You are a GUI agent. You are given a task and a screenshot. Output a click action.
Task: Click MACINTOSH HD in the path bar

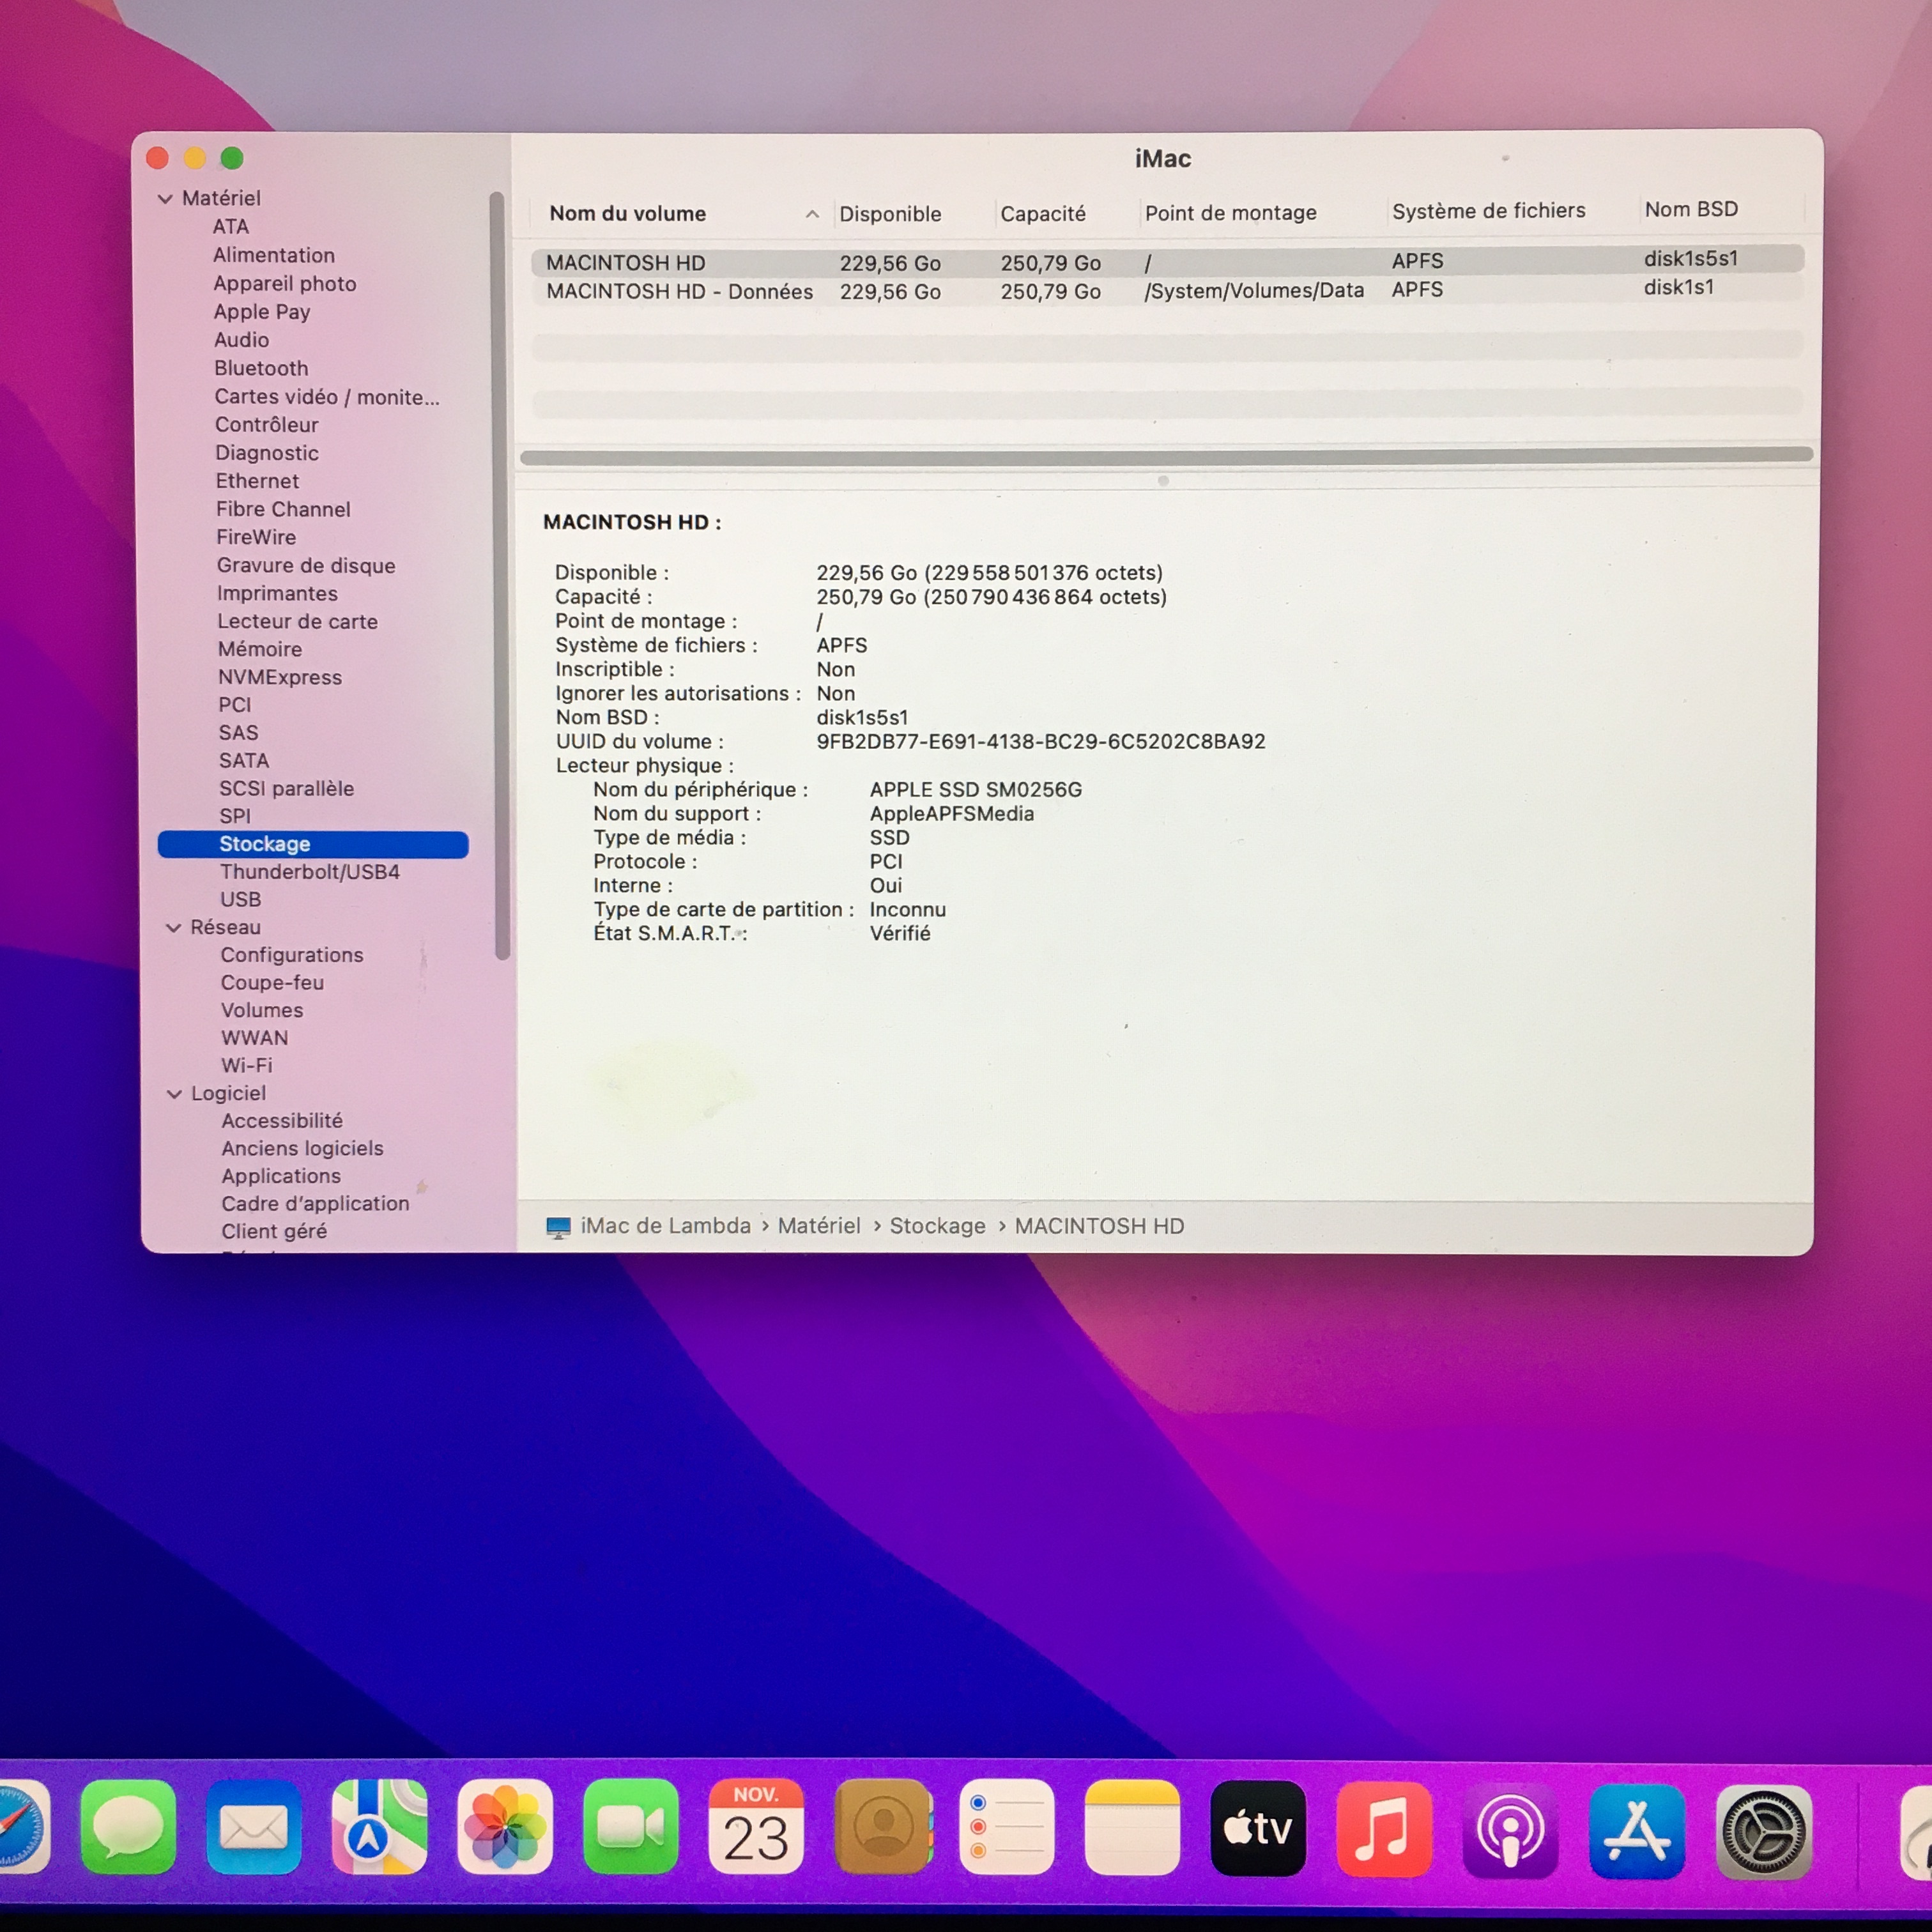[1099, 1226]
